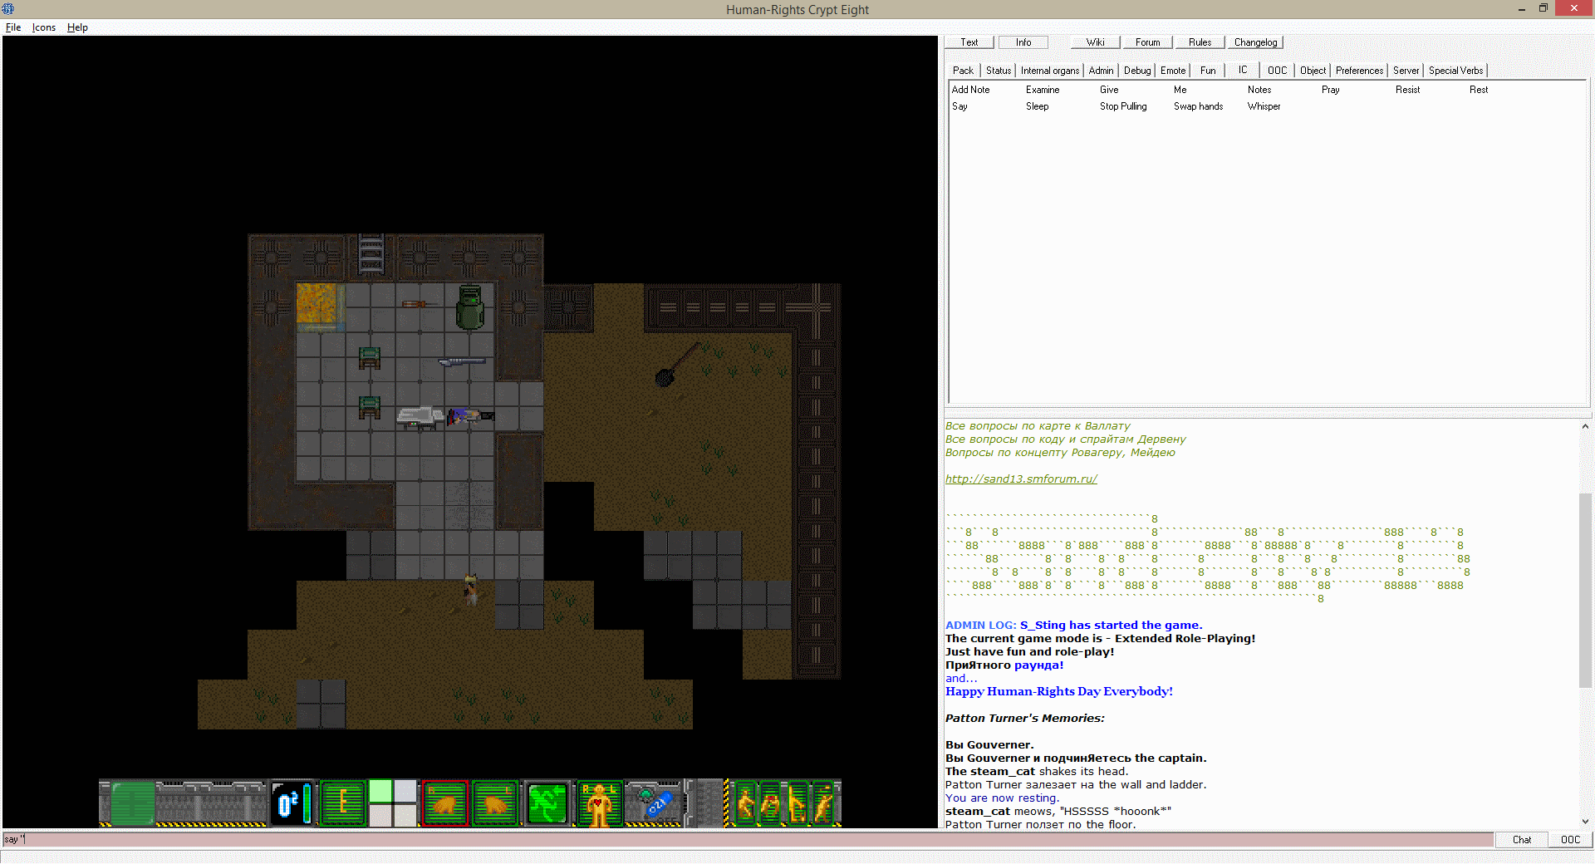Switch to the Internal organs tab
The width and height of the screenshot is (1595, 864).
click(1050, 71)
